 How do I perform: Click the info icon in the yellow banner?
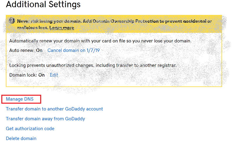coord(12,20)
